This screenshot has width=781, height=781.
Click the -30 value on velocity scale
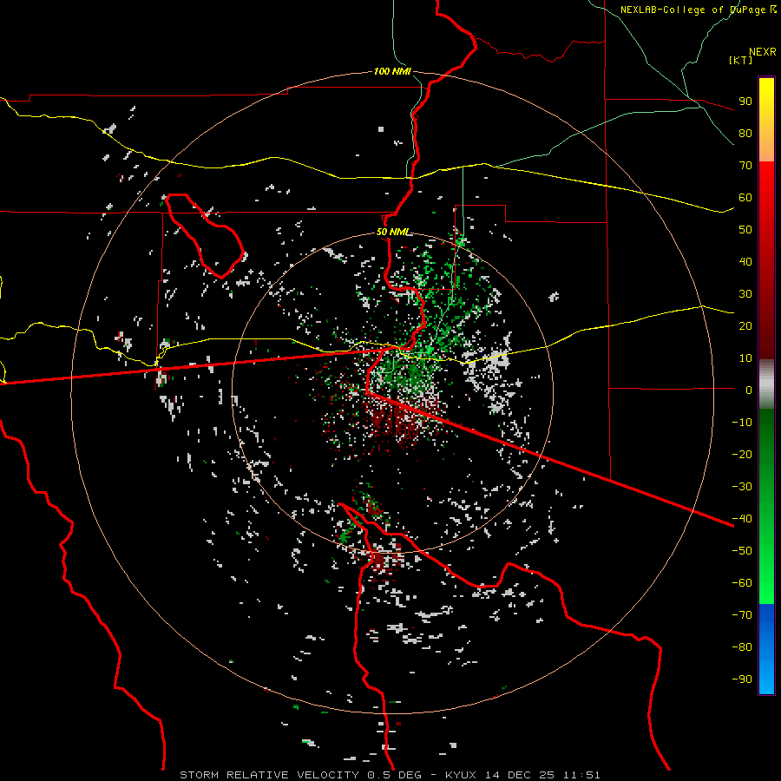tap(742, 487)
